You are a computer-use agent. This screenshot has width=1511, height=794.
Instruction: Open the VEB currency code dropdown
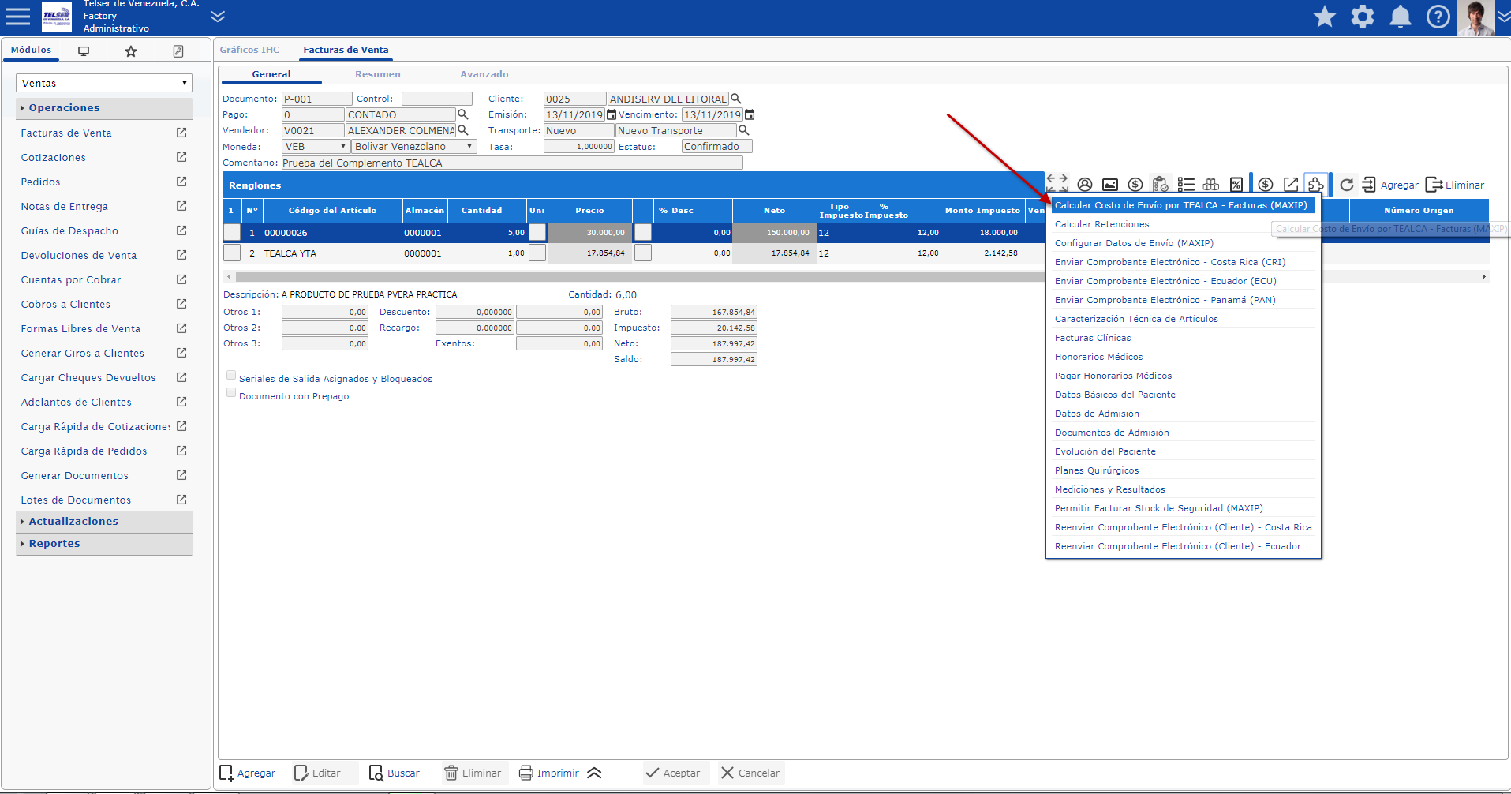click(316, 146)
